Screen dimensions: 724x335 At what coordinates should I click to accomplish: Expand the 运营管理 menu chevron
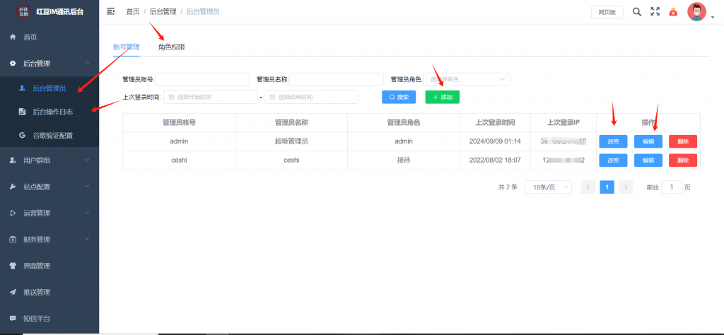87,213
